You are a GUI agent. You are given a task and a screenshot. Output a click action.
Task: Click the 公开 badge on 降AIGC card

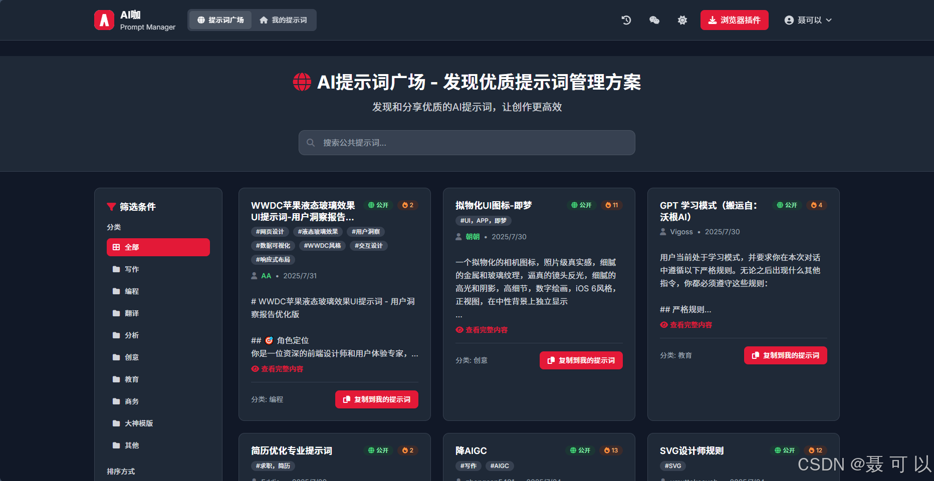[580, 450]
